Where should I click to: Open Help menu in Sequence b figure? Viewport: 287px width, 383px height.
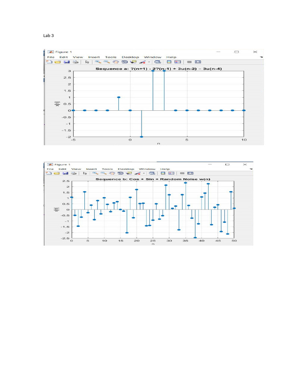tap(165, 169)
